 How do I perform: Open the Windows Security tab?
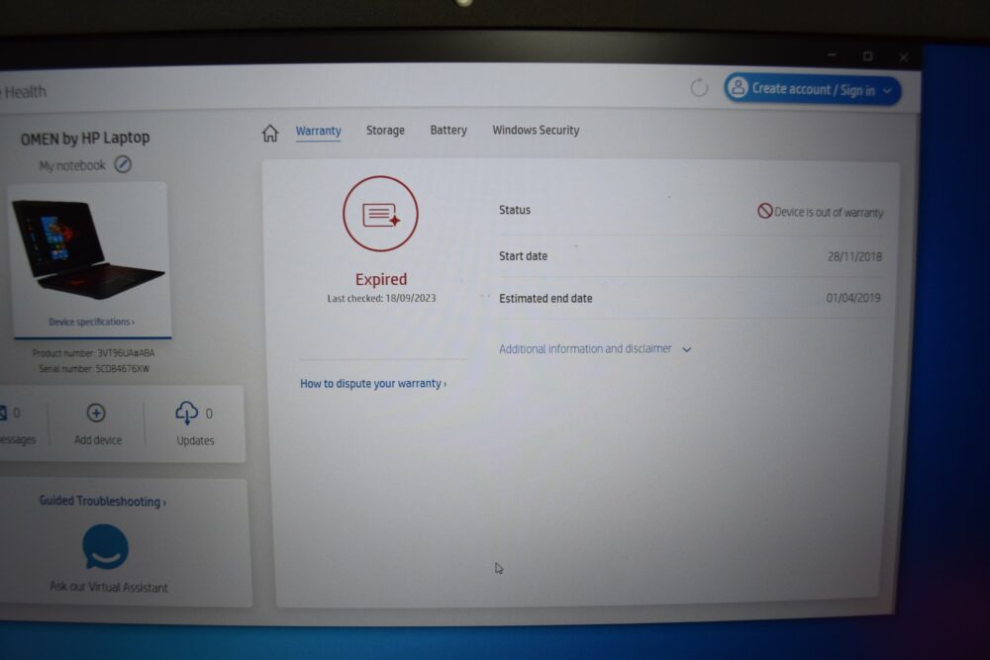tap(536, 130)
